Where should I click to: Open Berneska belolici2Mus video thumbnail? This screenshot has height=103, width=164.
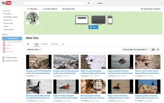(39, 87)
